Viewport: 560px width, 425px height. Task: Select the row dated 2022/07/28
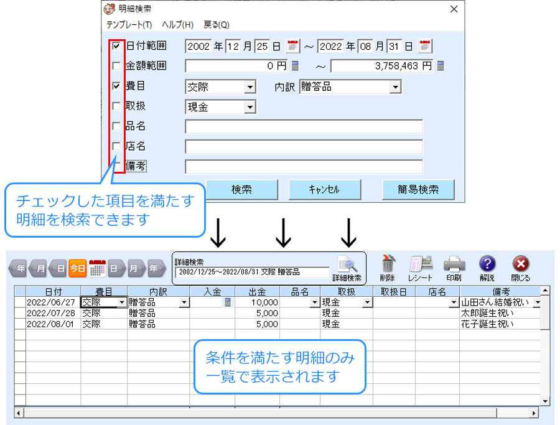(x=277, y=313)
